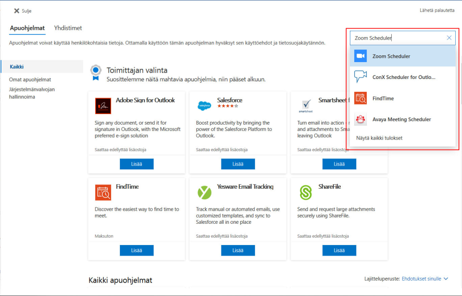The height and width of the screenshot is (296, 462).
Task: Click the ShareFile card title
Action: tap(329, 187)
